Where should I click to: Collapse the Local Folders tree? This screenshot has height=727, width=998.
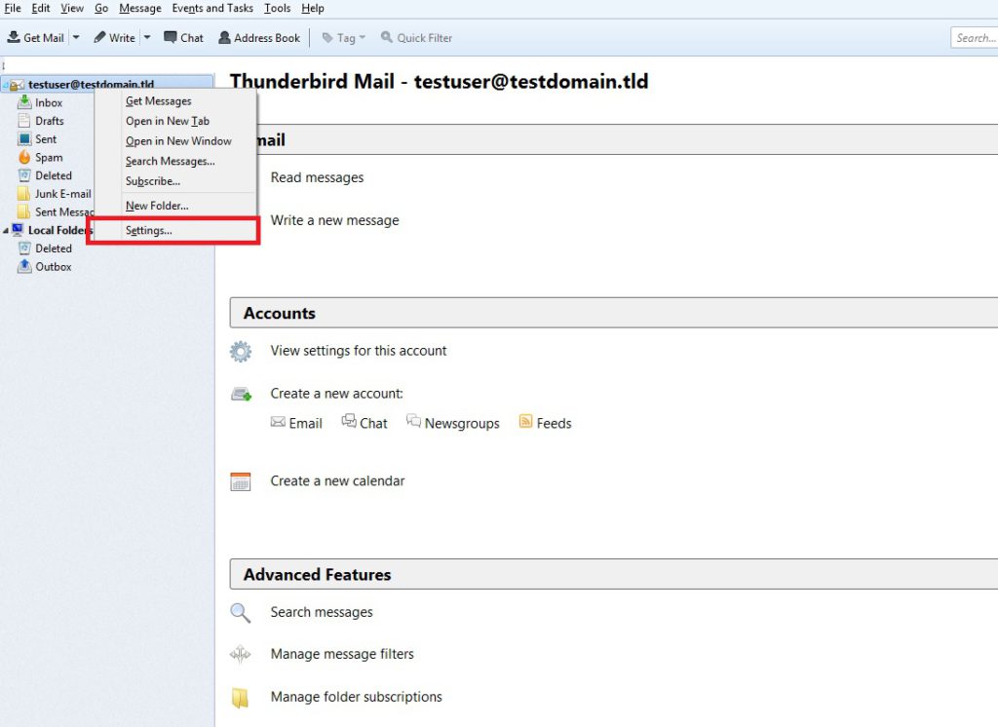8,230
